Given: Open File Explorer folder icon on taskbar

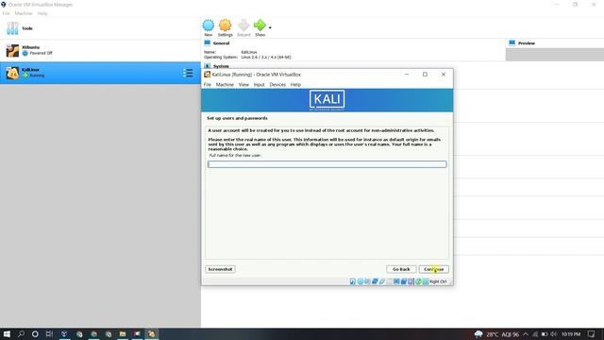Looking at the screenshot, I should 123,333.
